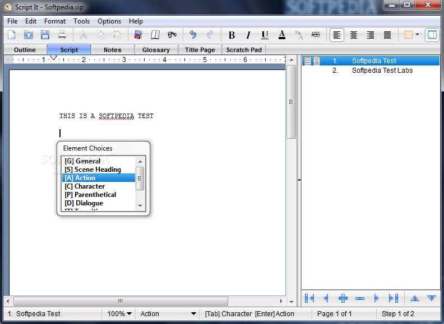This screenshot has width=444, height=324.
Task: Change the font color
Action: click(282, 35)
